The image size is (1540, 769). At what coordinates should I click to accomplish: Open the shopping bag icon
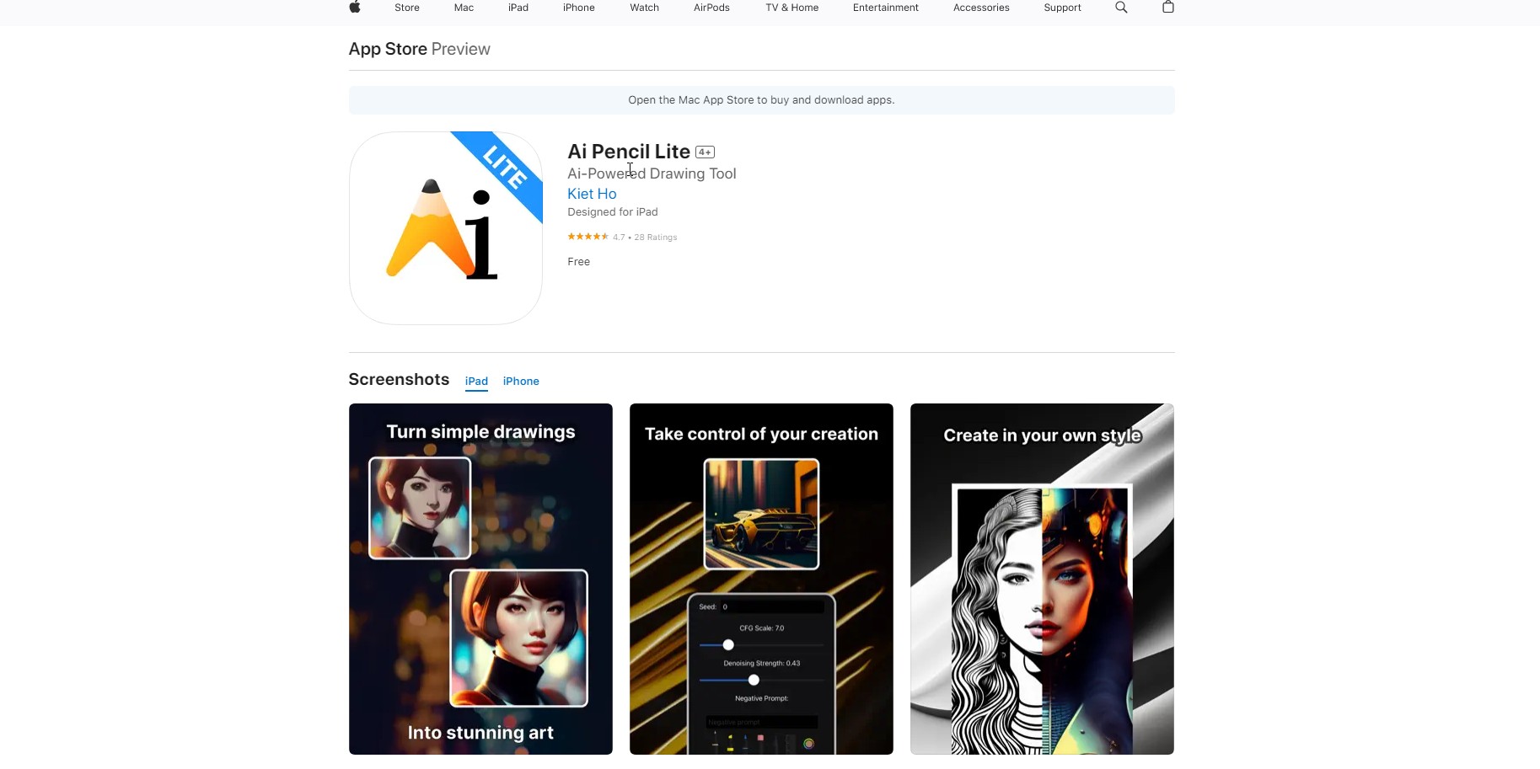pos(1167,8)
